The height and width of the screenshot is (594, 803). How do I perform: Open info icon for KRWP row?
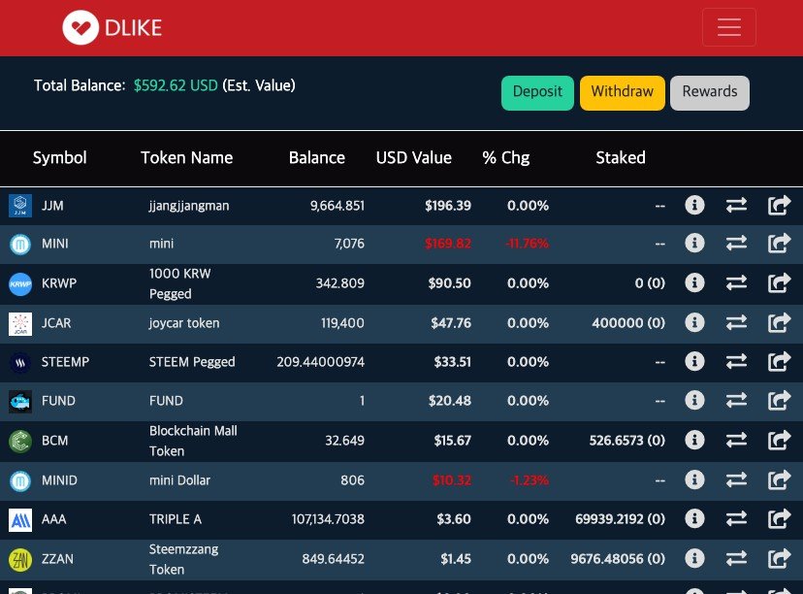point(694,282)
